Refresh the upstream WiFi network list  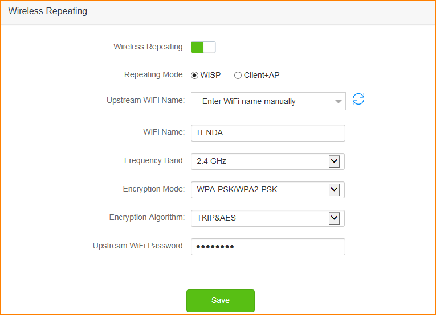point(358,100)
